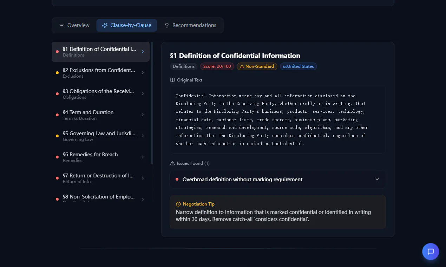Click the Definitions category badge
Image resolution: width=446 pixels, height=267 pixels.
tap(184, 66)
